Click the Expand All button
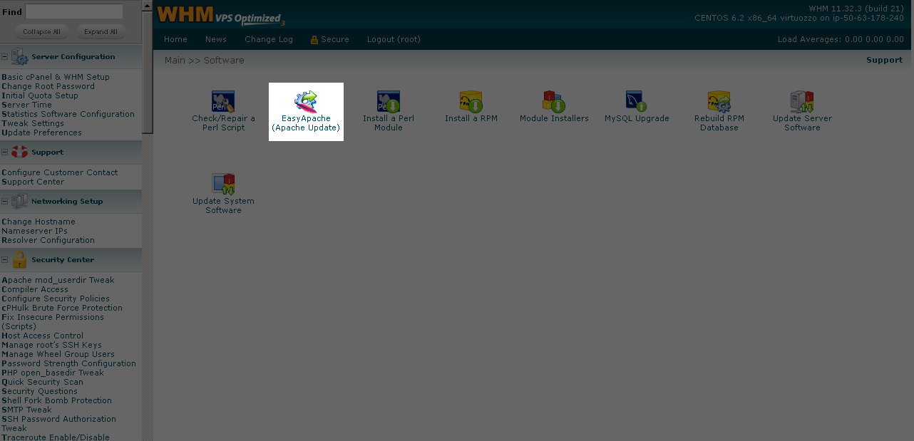Image resolution: width=914 pixels, height=441 pixels. point(101,31)
